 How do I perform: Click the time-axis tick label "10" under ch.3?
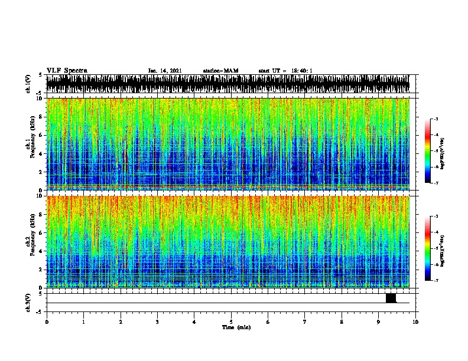tap(415, 322)
